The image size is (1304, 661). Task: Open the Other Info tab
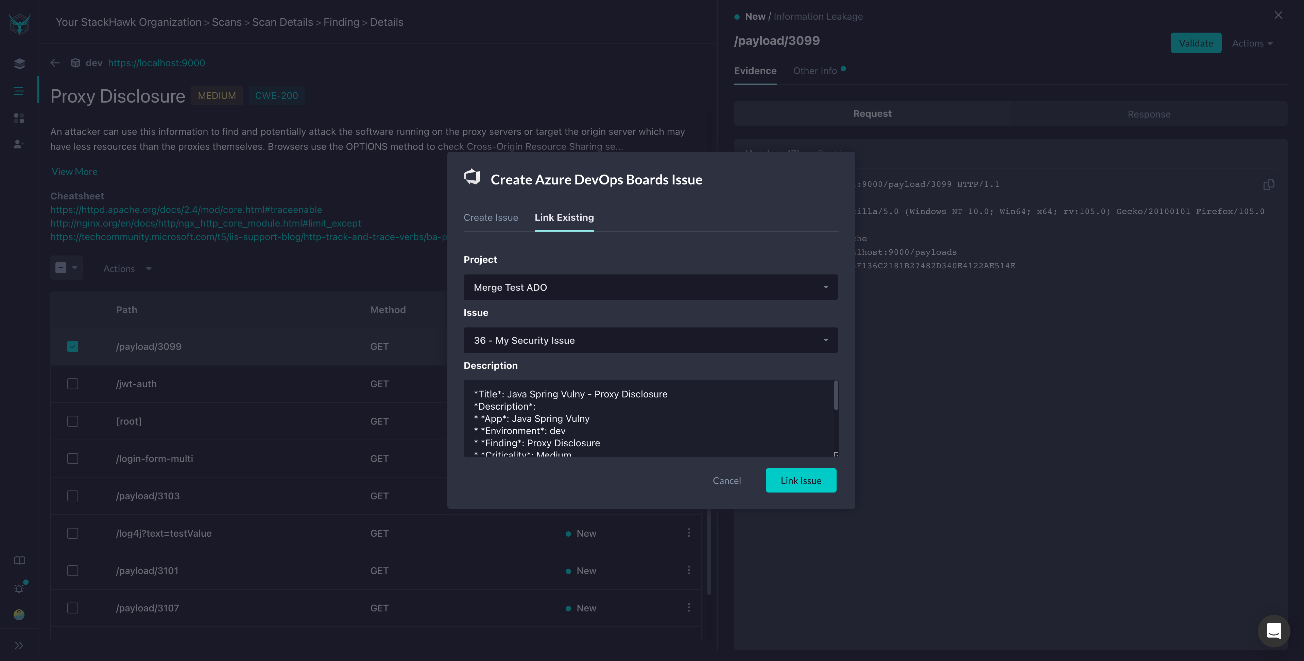point(814,71)
